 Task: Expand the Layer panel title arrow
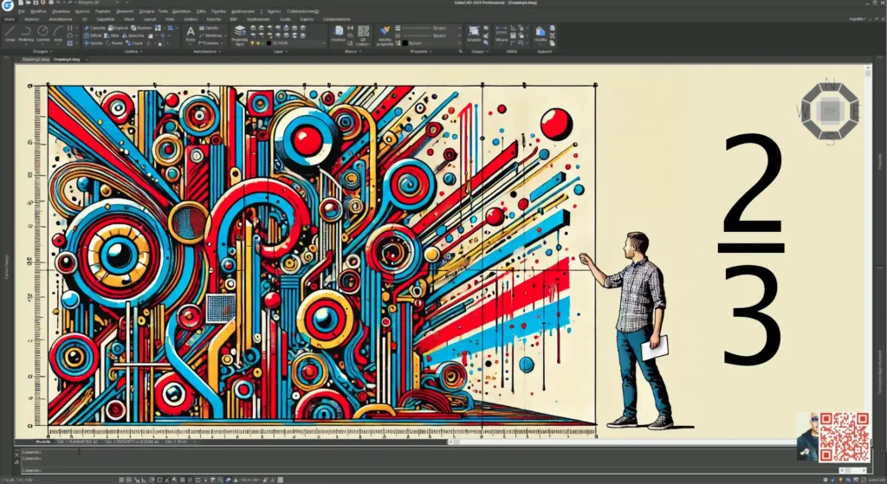tap(285, 51)
